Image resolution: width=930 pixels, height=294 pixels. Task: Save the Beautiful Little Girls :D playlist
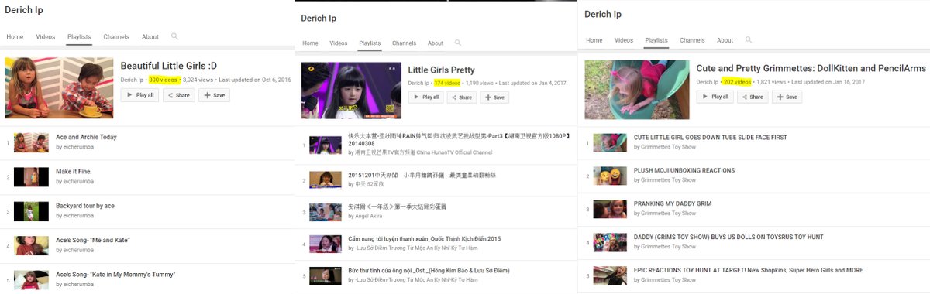pyautogui.click(x=214, y=95)
